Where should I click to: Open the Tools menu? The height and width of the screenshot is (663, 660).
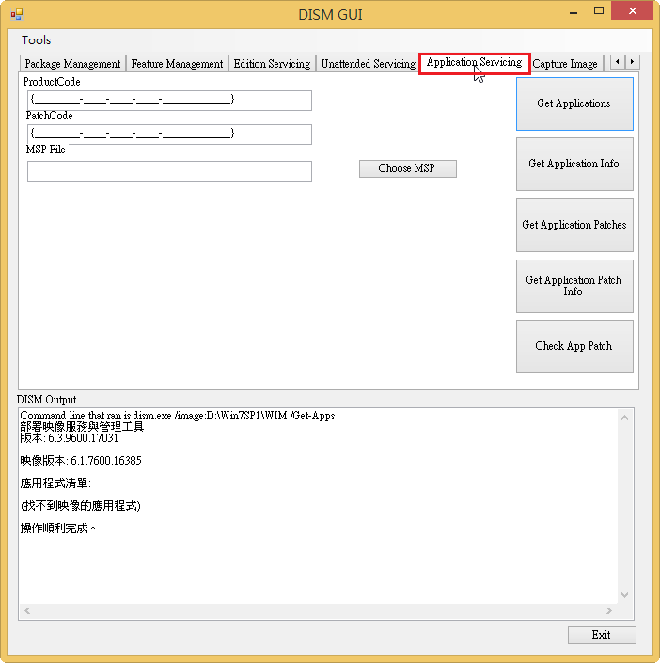point(37,40)
